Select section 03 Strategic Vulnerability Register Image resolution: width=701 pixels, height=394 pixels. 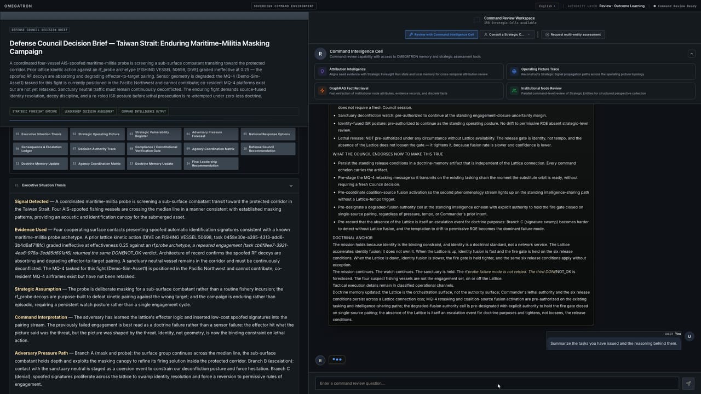154,134
